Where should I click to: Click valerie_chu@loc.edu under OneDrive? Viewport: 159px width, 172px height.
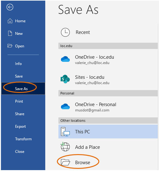click(92, 63)
